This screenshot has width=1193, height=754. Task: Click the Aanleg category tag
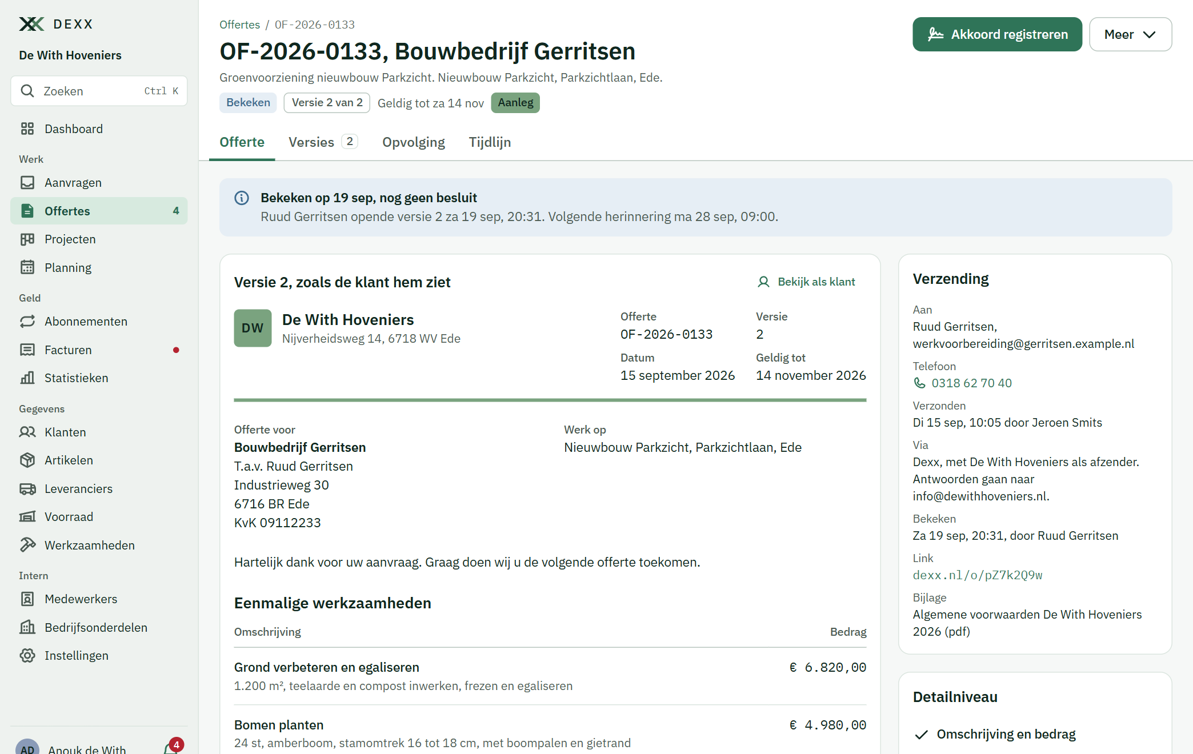[515, 102]
